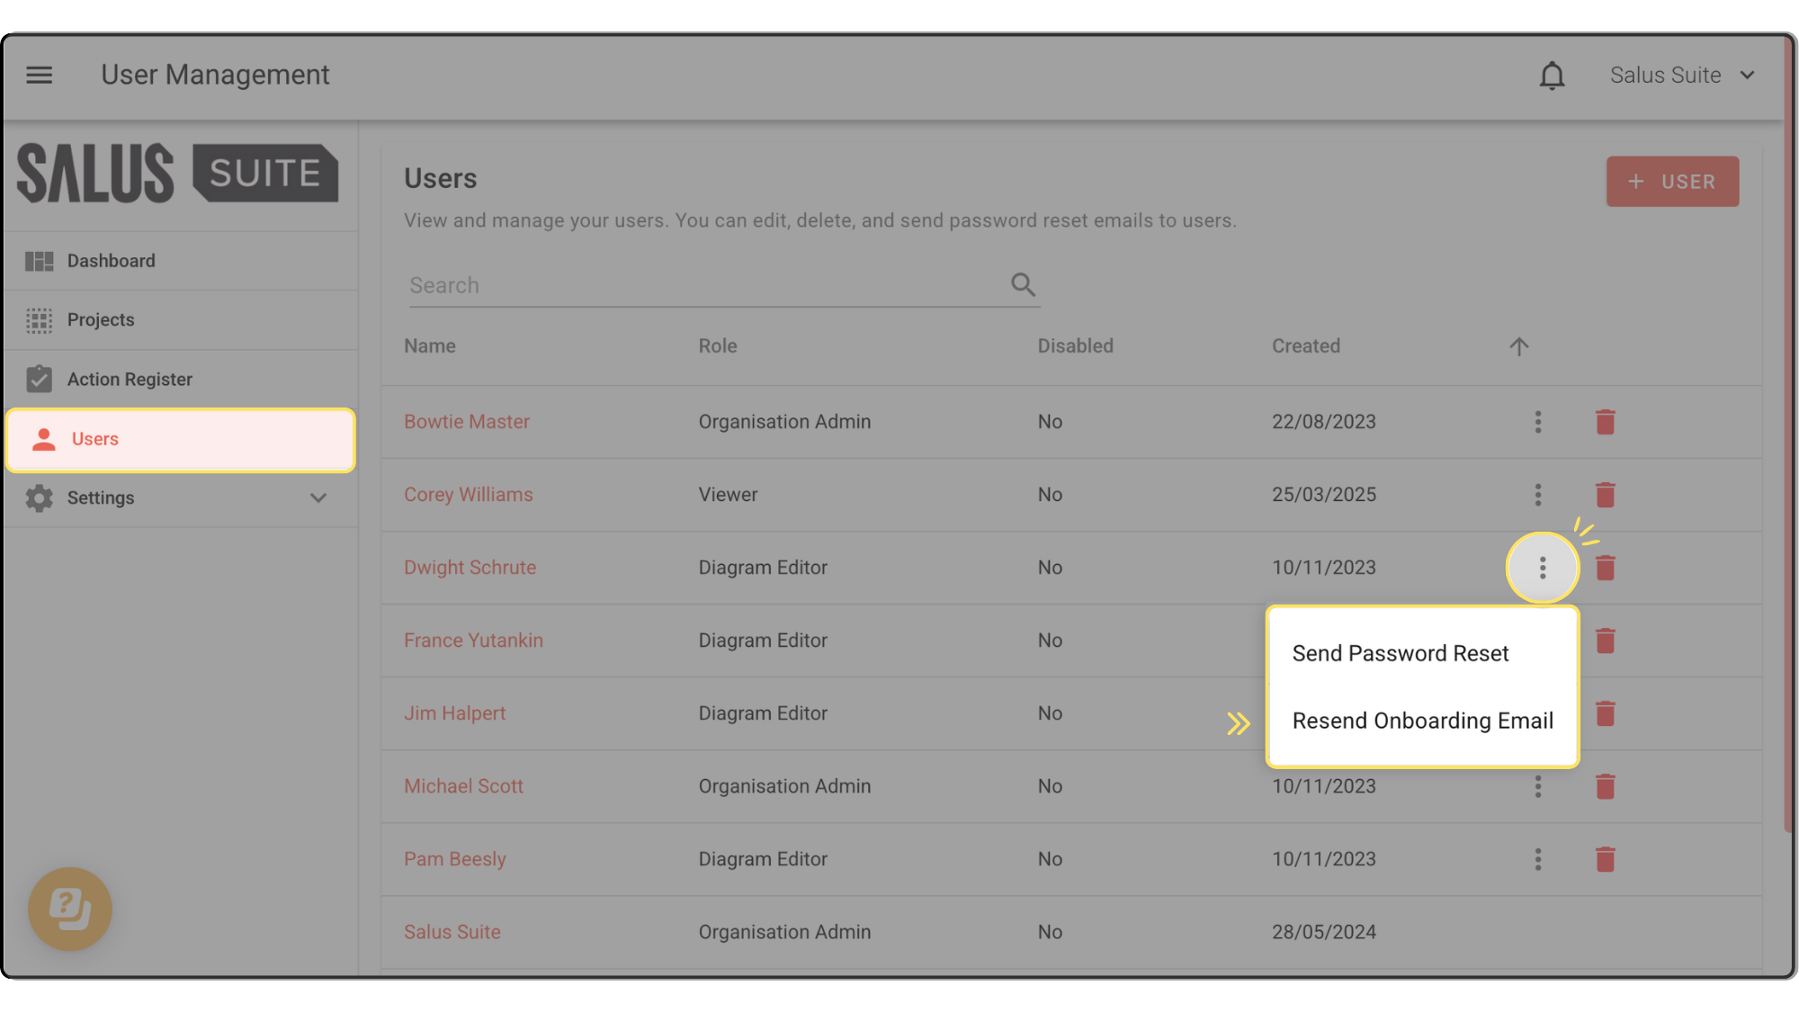Screen dimensions: 1799x1012
Task: Toggle sort order arrow in table header
Action: tap(1518, 346)
